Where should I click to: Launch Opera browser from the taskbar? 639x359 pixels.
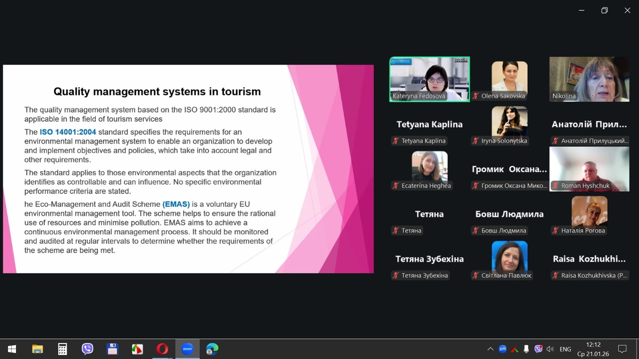(x=162, y=349)
